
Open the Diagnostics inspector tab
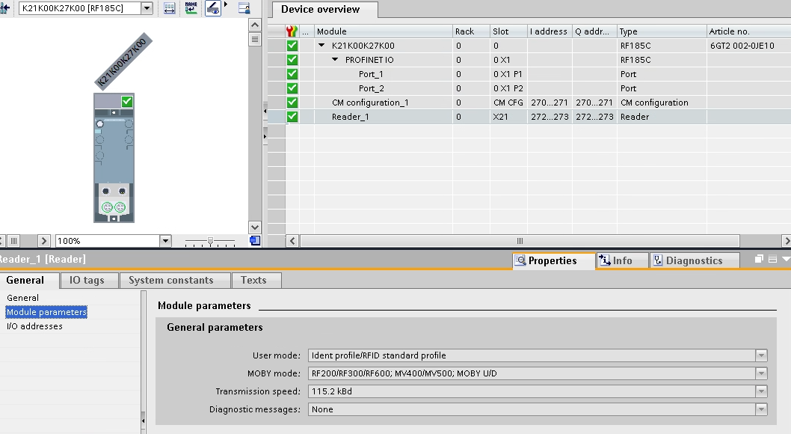[694, 260]
